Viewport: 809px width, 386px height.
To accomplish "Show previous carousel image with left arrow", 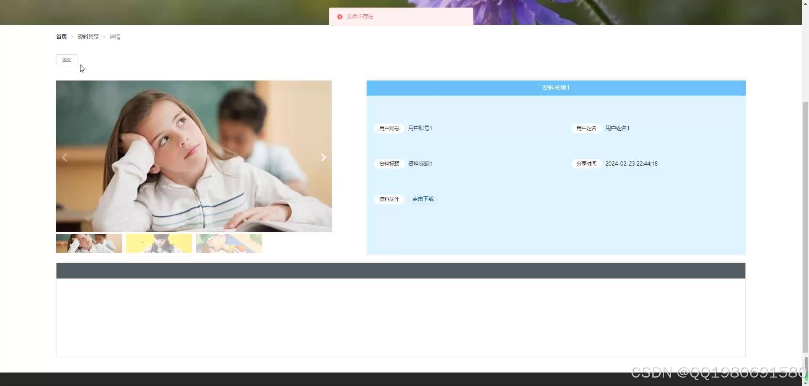I will 64,157.
